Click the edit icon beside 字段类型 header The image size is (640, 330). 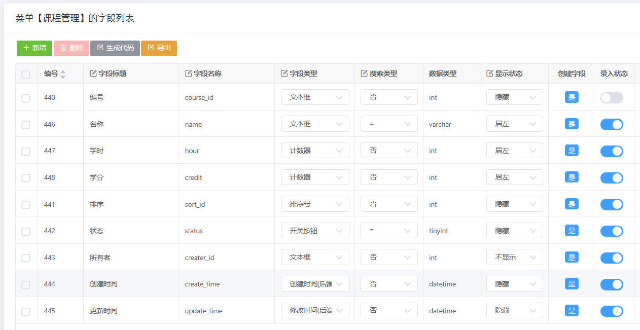click(284, 74)
